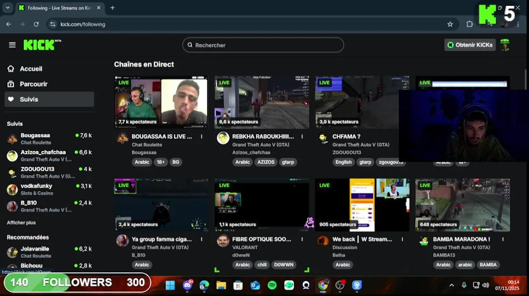Open B_B10 channel in followed list
The image size is (529, 296).
click(49, 206)
